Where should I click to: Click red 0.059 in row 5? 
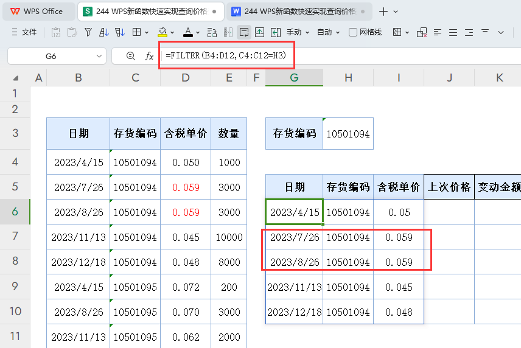tap(186, 187)
